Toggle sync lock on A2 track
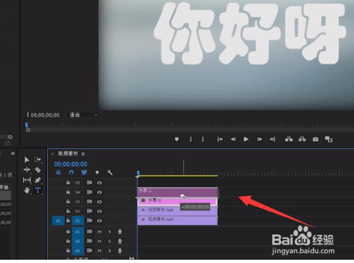The image size is (354, 263). tap(90, 241)
